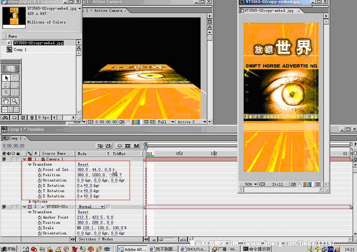Open Comp viewer flyout menu arrow
This screenshot has height=252, width=357.
point(210,16)
